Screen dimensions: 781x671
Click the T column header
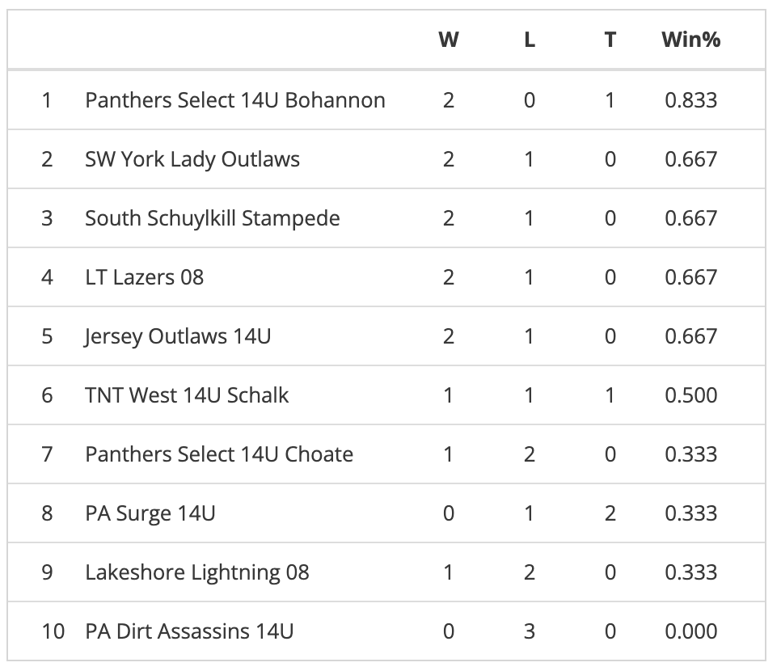(610, 40)
